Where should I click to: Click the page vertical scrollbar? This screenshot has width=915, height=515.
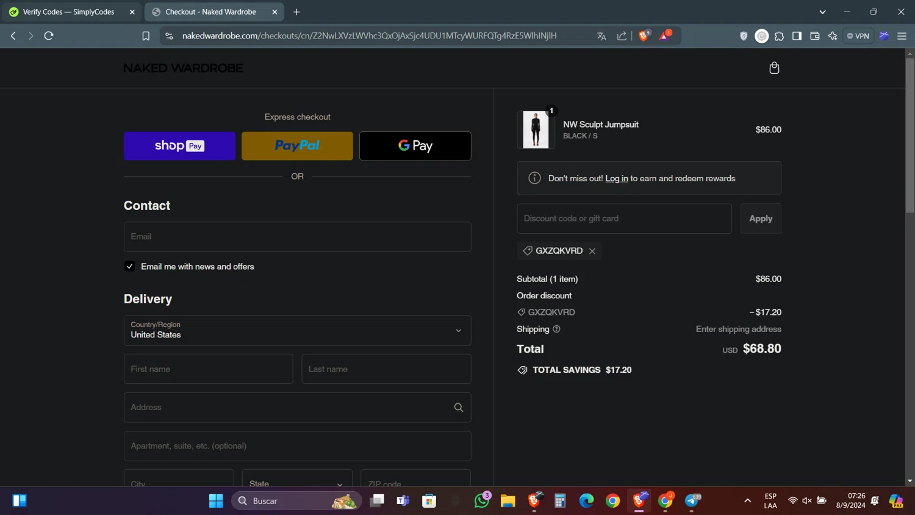pyautogui.click(x=910, y=135)
